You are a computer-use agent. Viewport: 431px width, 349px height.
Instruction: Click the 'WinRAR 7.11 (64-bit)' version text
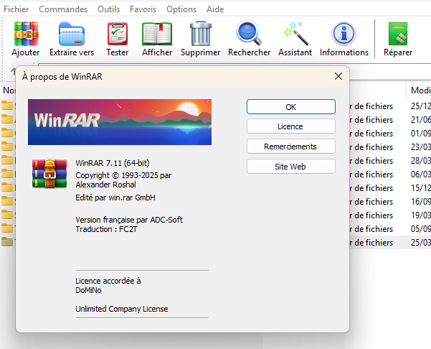tap(113, 163)
